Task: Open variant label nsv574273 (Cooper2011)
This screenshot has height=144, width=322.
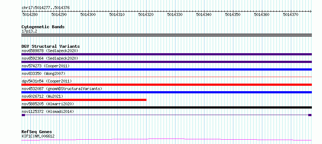Action: (46, 66)
